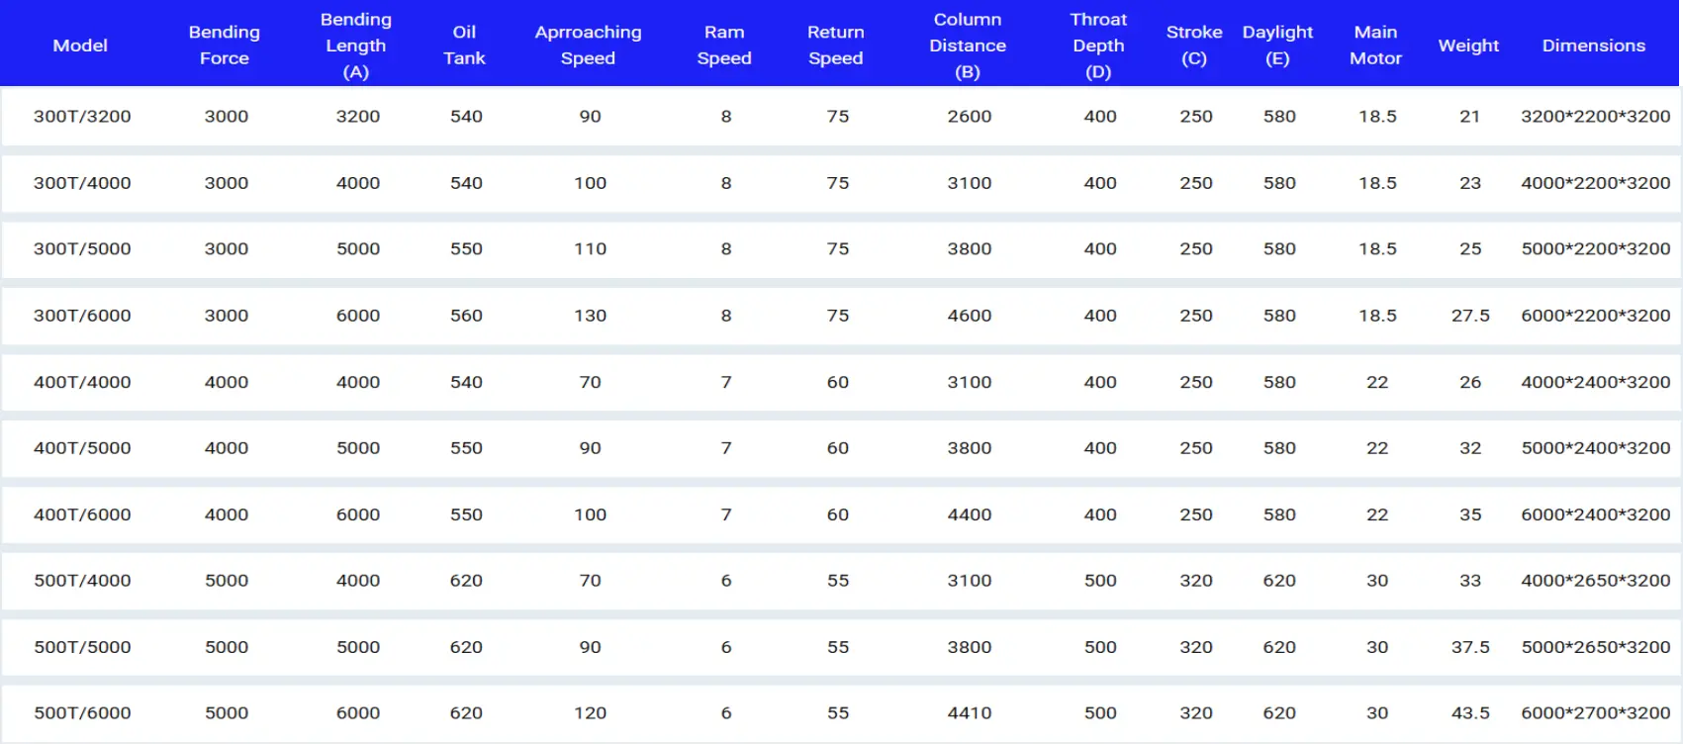Viewport: 1683px width, 745px height.
Task: Select the Throat Depth (D) header
Action: point(1098,46)
